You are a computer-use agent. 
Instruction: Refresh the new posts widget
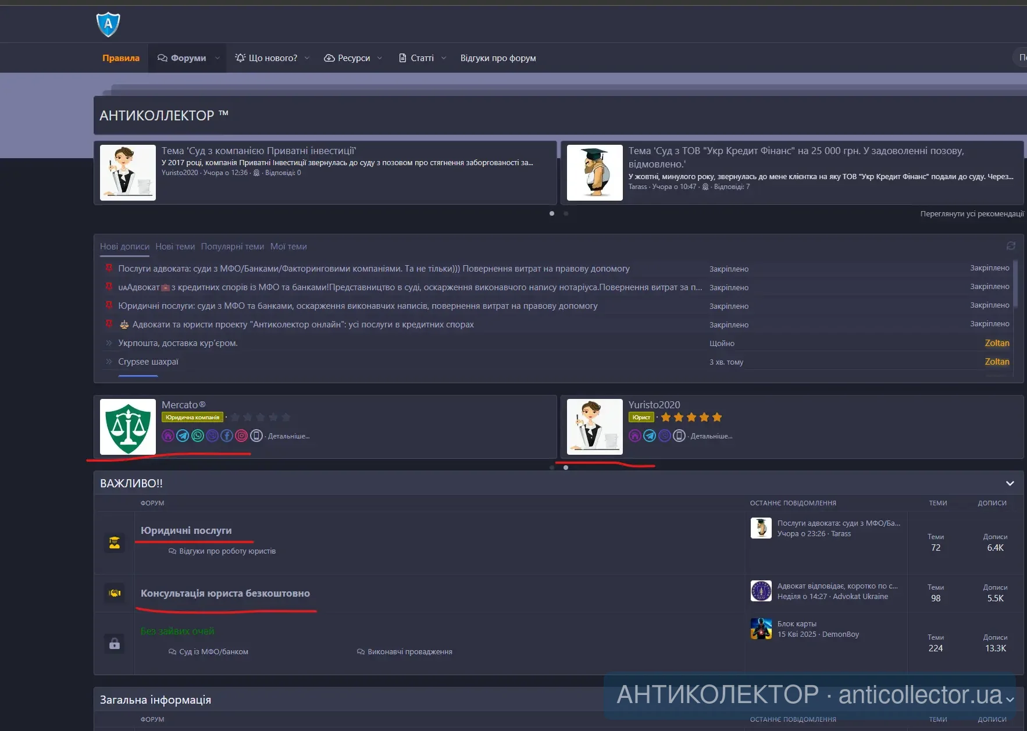1011,246
